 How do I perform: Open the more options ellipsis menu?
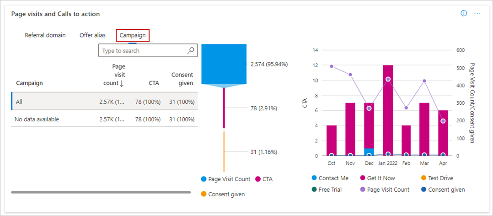(x=477, y=13)
